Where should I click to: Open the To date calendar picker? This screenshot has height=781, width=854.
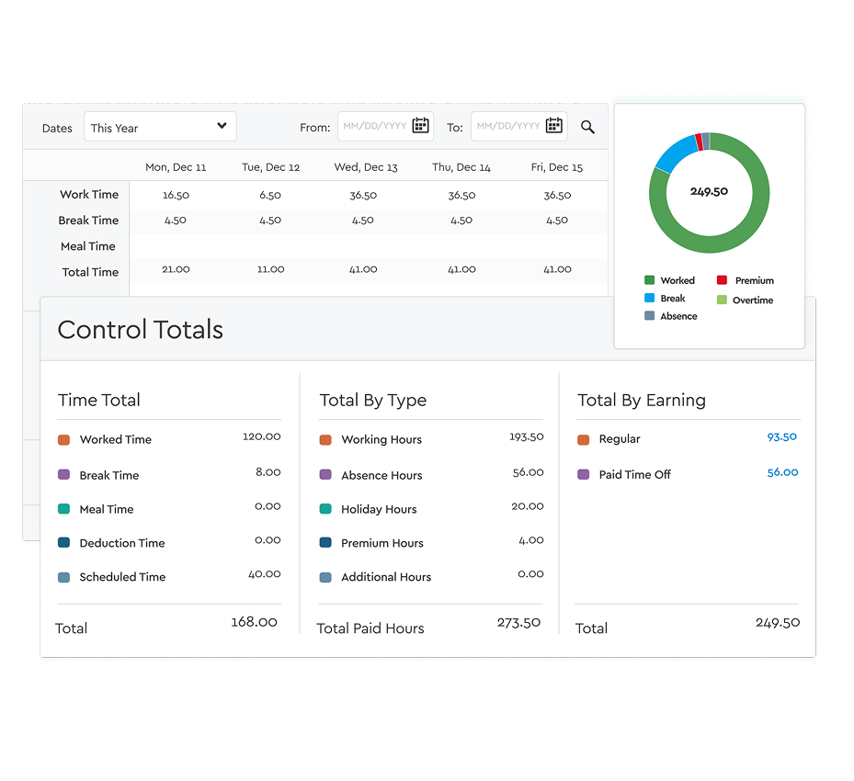(x=554, y=126)
